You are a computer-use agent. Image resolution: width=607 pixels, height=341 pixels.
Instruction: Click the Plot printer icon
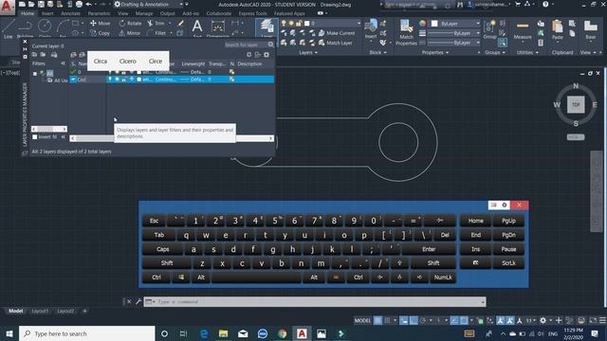79,4
